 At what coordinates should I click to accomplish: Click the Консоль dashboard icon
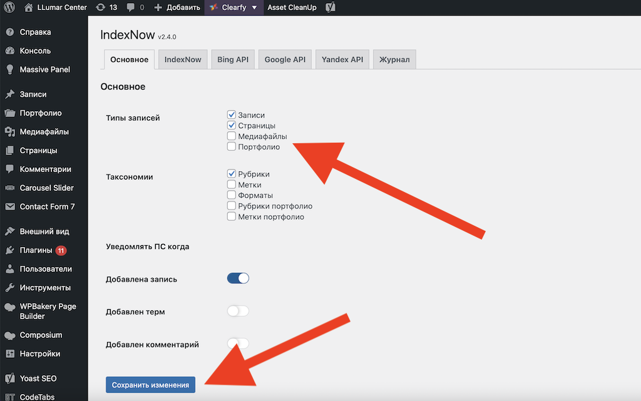pos(10,51)
